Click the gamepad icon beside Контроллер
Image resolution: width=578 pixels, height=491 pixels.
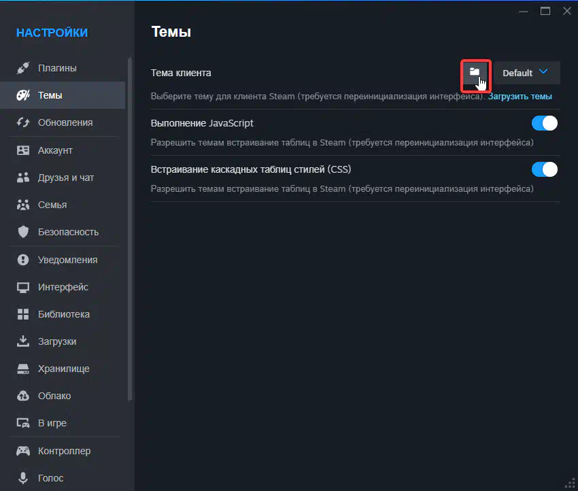tap(23, 451)
